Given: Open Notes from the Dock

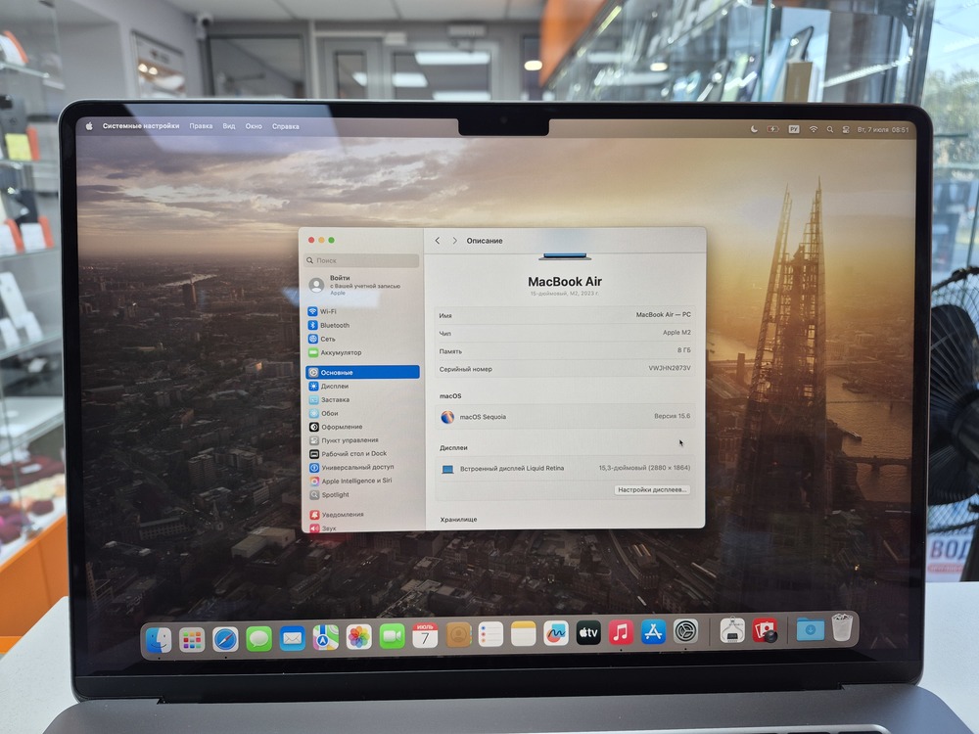Looking at the screenshot, I should pos(523,633).
